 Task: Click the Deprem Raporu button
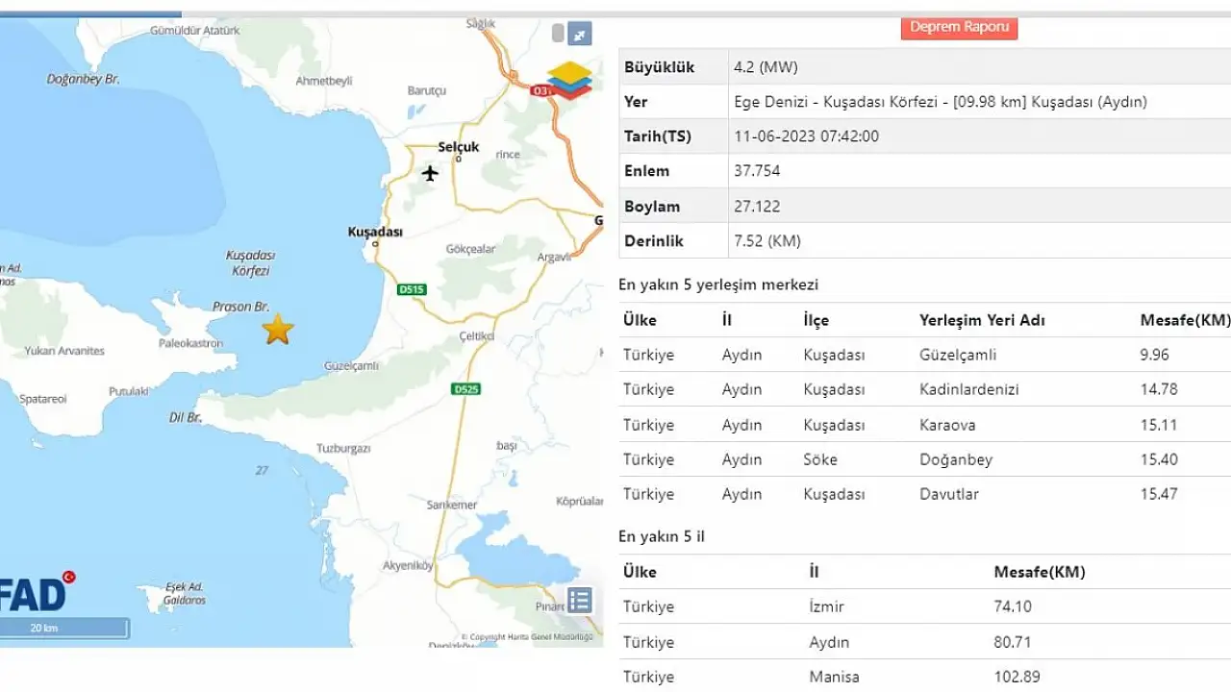click(959, 27)
